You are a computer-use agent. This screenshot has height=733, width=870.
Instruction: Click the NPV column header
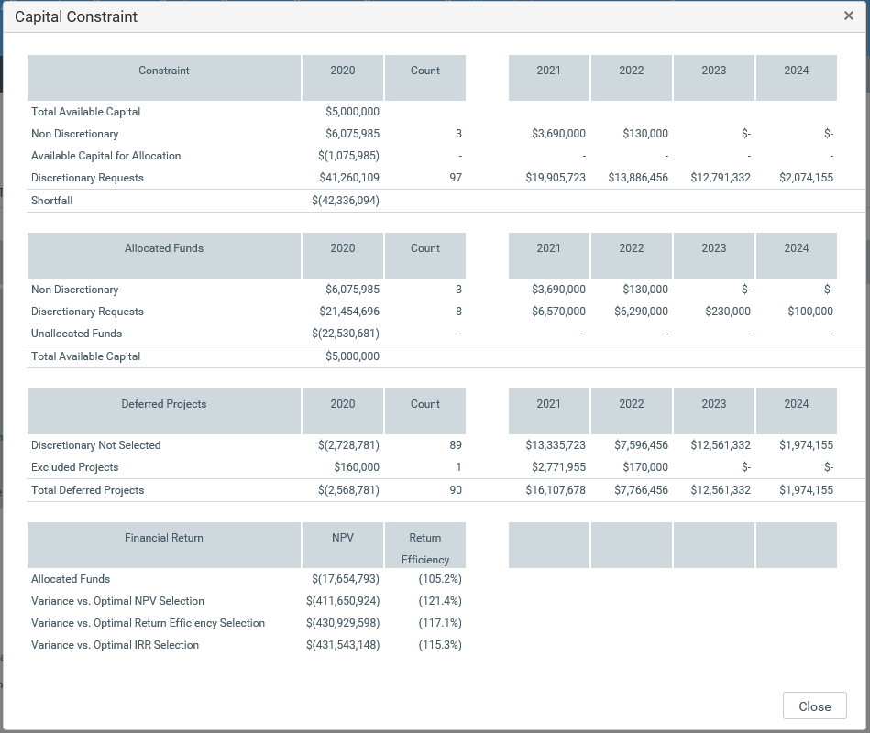[343, 538]
